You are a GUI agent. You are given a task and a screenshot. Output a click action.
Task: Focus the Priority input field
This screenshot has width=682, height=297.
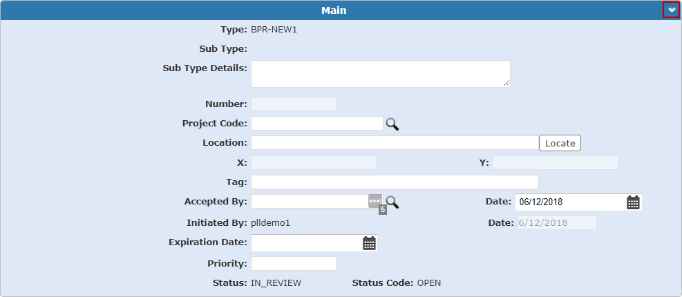tap(294, 264)
